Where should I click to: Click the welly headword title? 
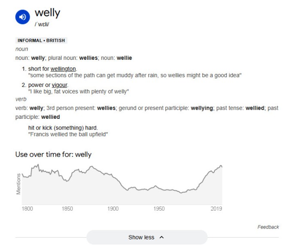coord(47,12)
